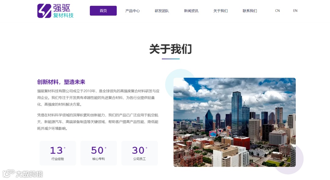Switch language to EN
The height and width of the screenshot is (180, 330).
[295, 10]
